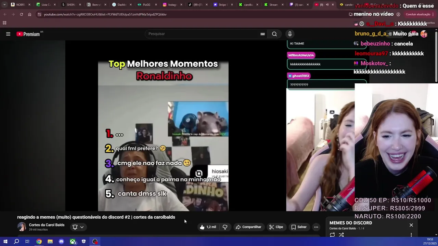438x246 pixels.
Task: Click the video title text about discord memes
Action: click(x=96, y=217)
